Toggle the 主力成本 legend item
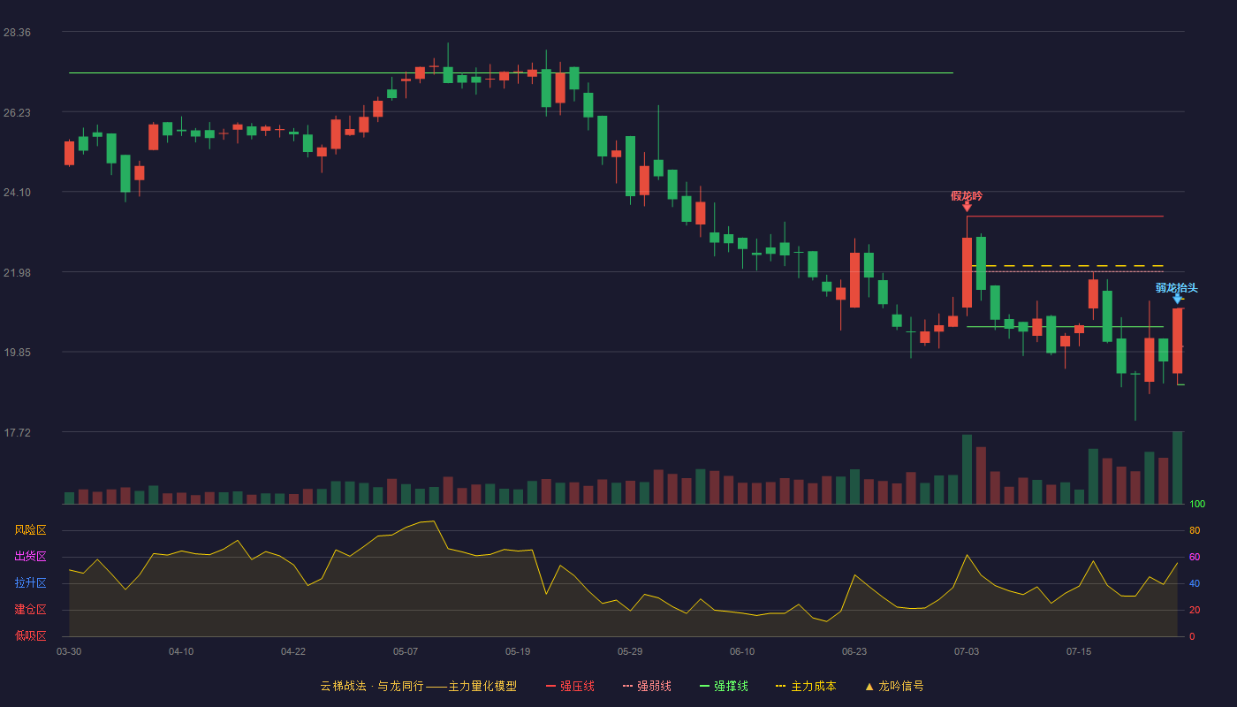This screenshot has width=1237, height=707. (806, 686)
